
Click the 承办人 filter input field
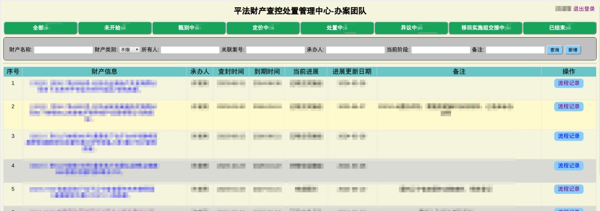pos(355,50)
